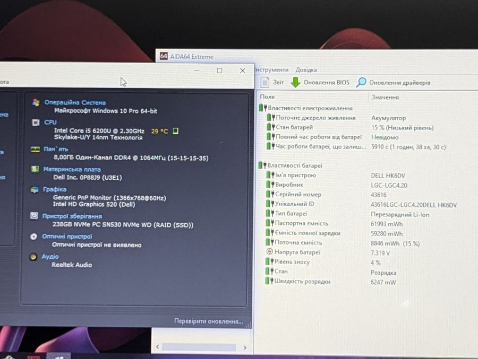Click the Intel HD Graphics 520 (Dell) text
Screen dimensions: 478x359
(x=94, y=204)
